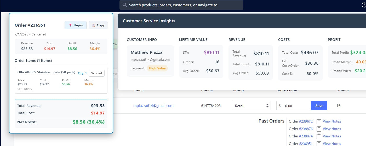
Task: Click the pushpin icon on the Unpin button
Action: click(x=70, y=25)
